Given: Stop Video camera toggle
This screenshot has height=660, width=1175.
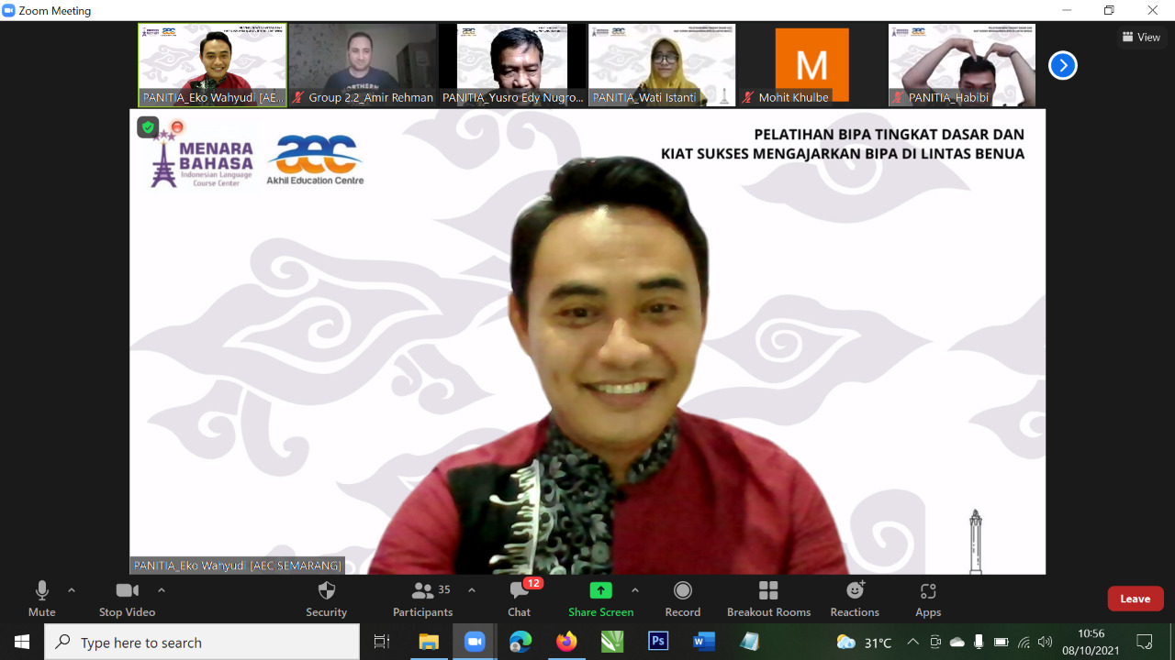Looking at the screenshot, I should tap(127, 599).
